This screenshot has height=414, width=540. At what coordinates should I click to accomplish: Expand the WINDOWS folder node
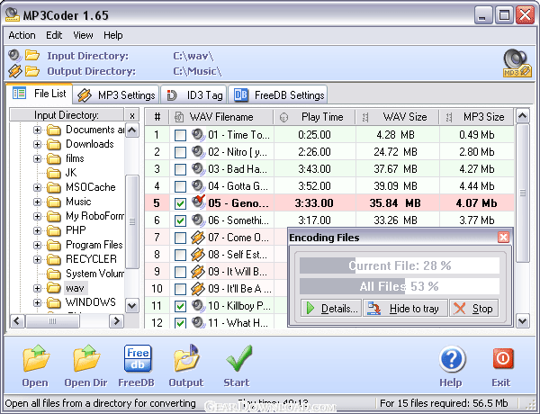37,302
